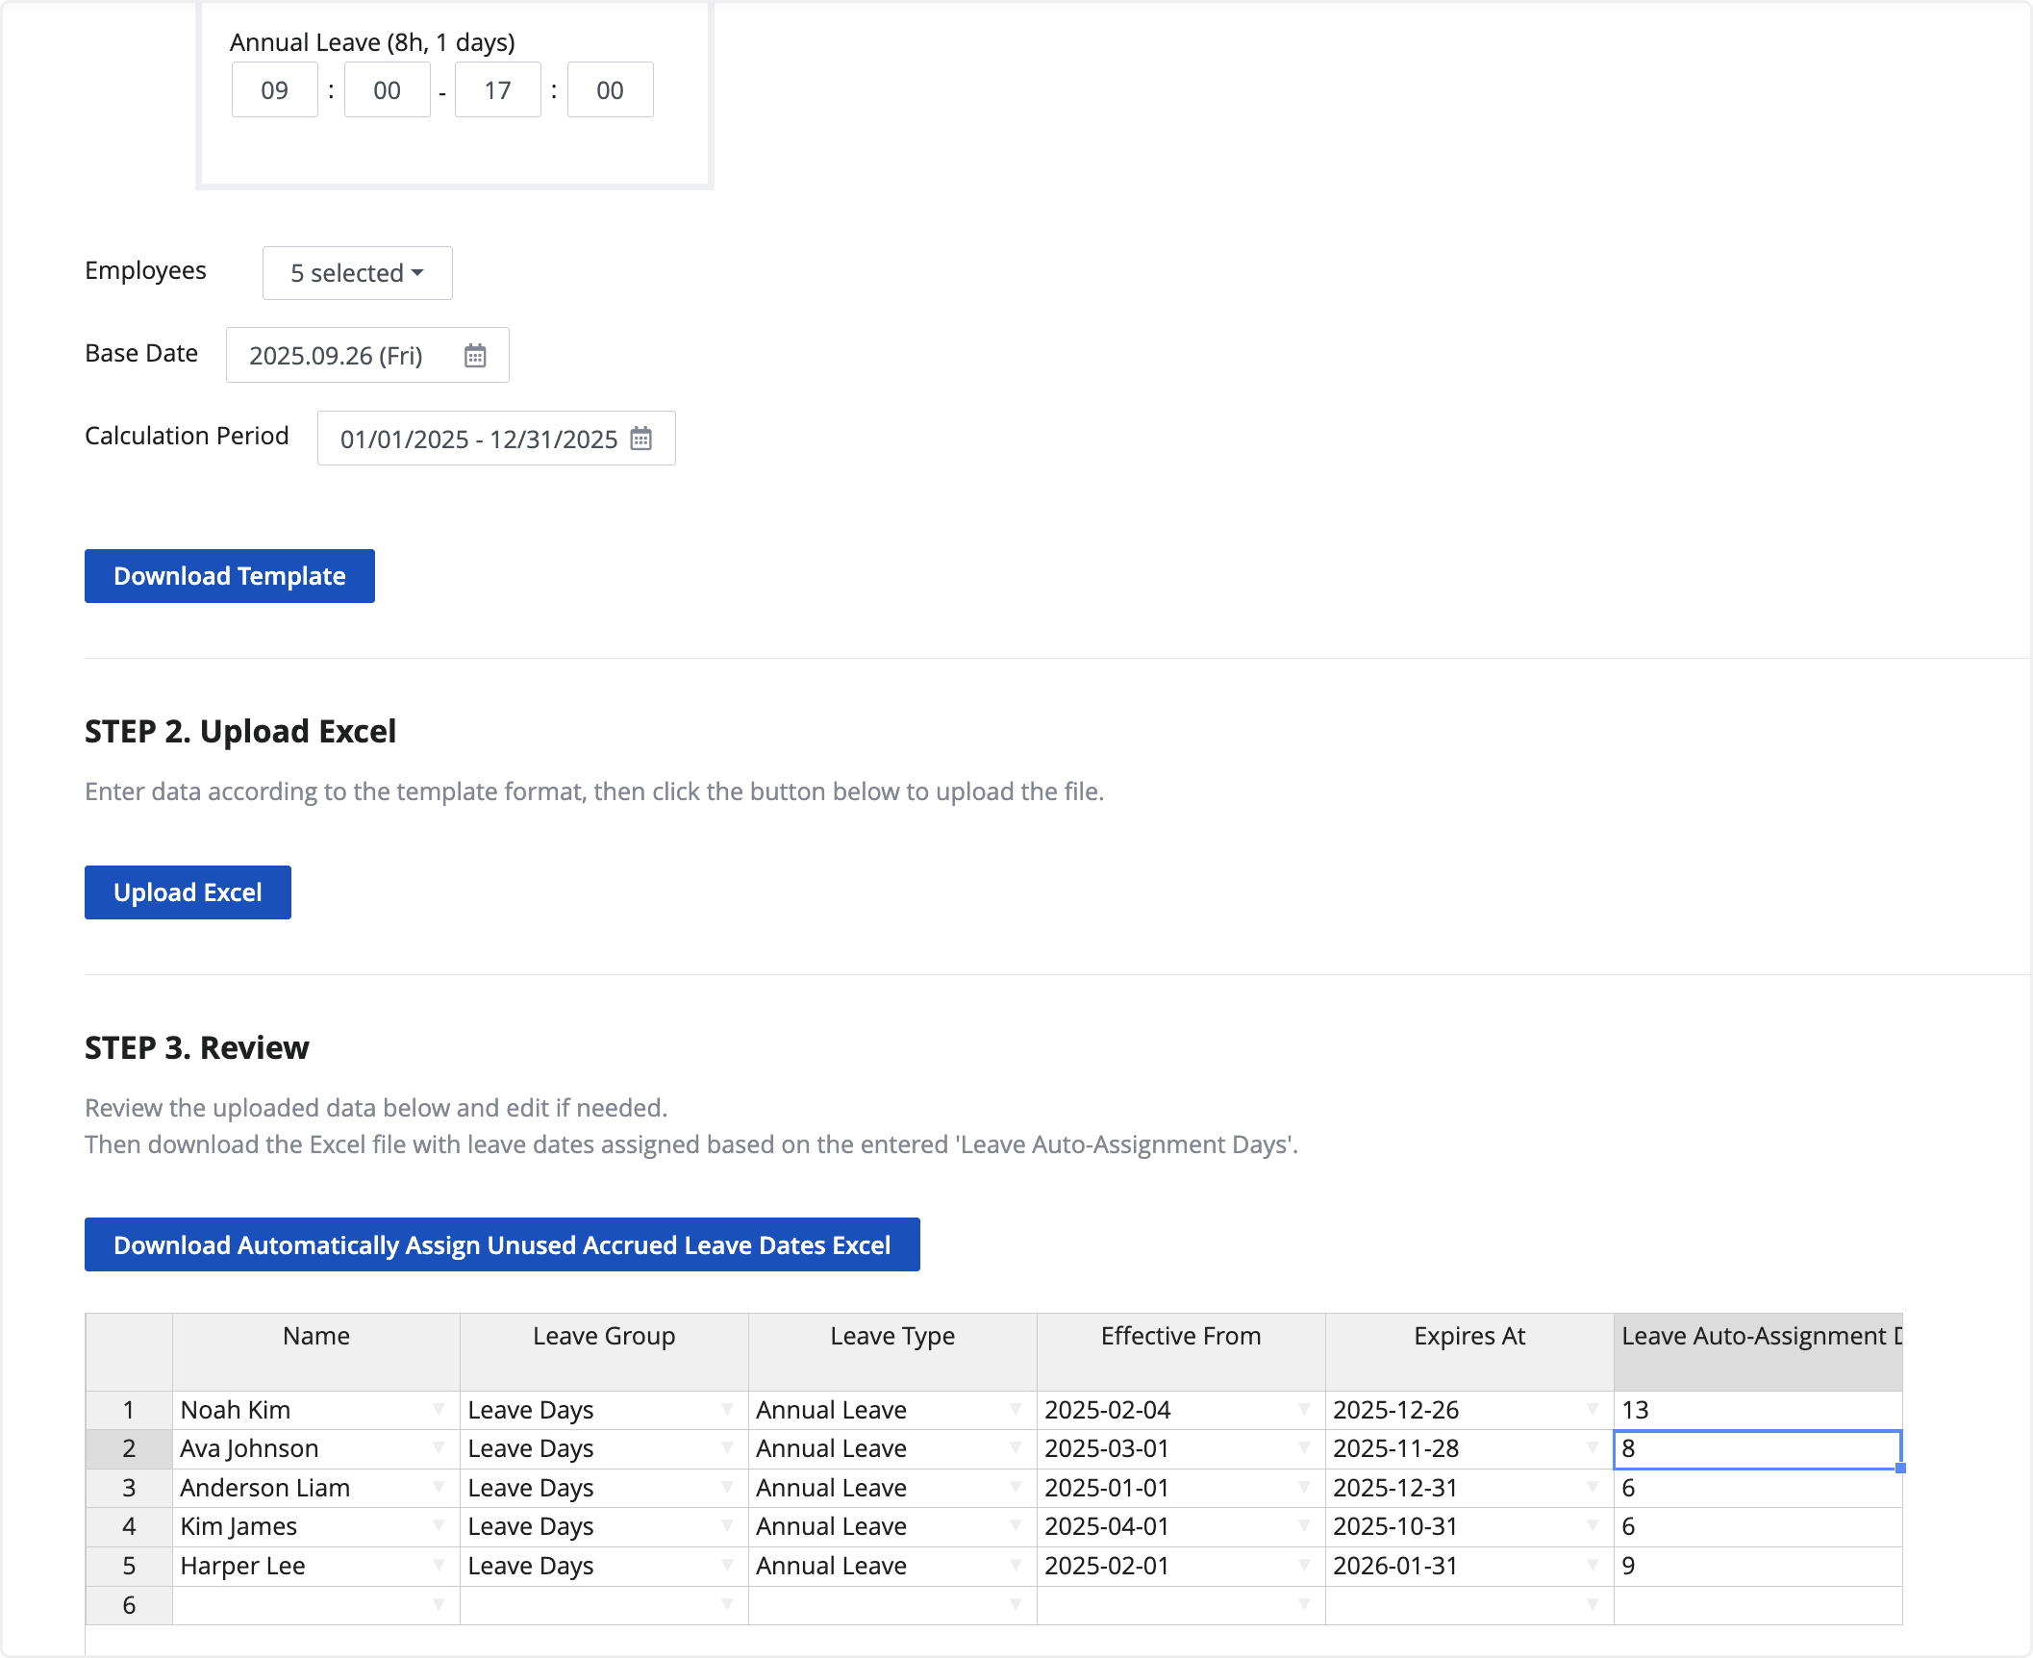Download Automatically Assign Unused Accrued Leave Dates Excel
The height and width of the screenshot is (1658, 2033).
tap(502, 1245)
